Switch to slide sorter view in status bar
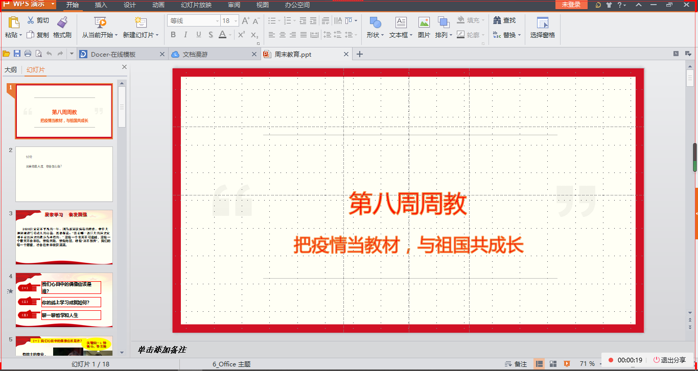The image size is (698, 371). tap(553, 364)
